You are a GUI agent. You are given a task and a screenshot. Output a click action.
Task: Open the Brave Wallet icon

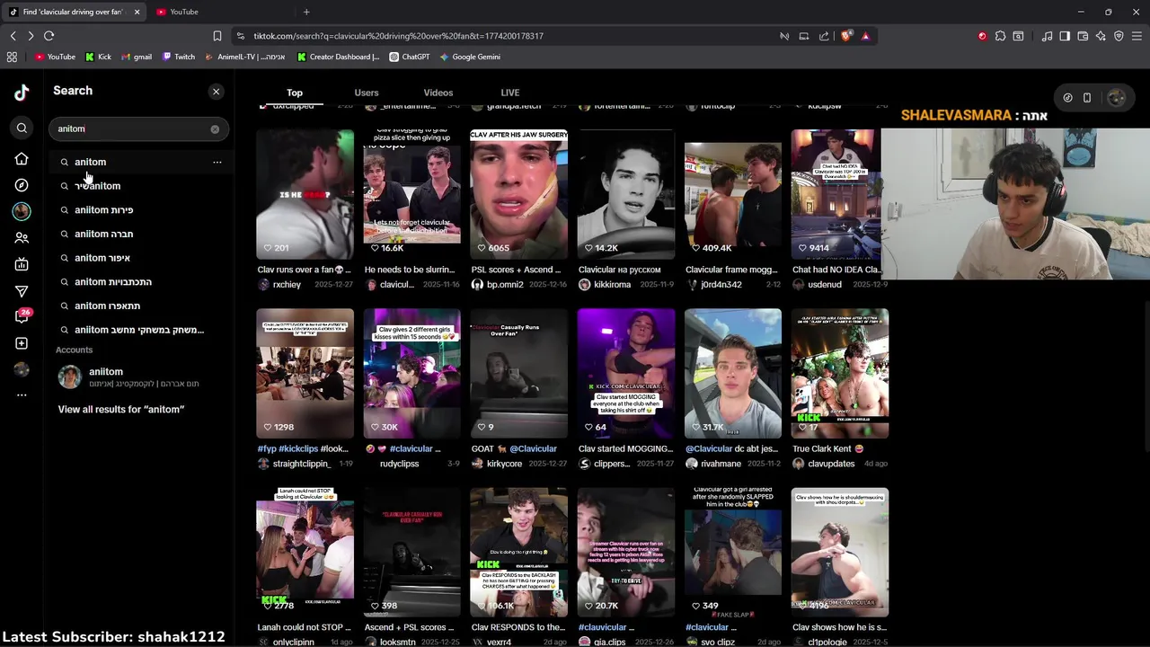click(x=1083, y=36)
